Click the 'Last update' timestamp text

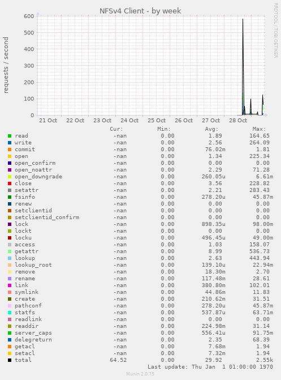(x=210, y=367)
